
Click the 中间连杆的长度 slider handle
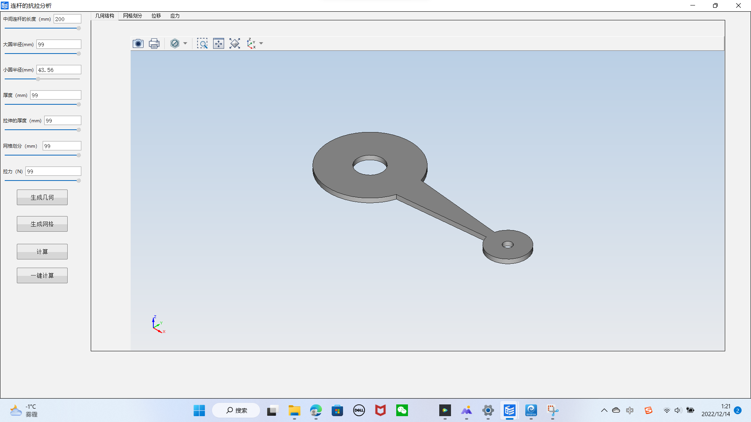[79, 28]
